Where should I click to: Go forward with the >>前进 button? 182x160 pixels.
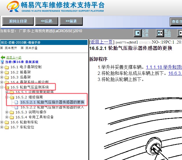pos(71,21)
